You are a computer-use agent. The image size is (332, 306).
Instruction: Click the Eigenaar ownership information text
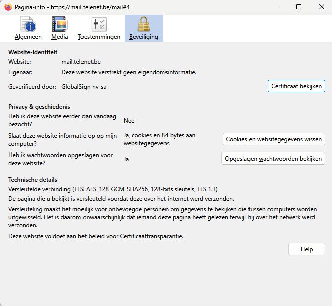[129, 72]
